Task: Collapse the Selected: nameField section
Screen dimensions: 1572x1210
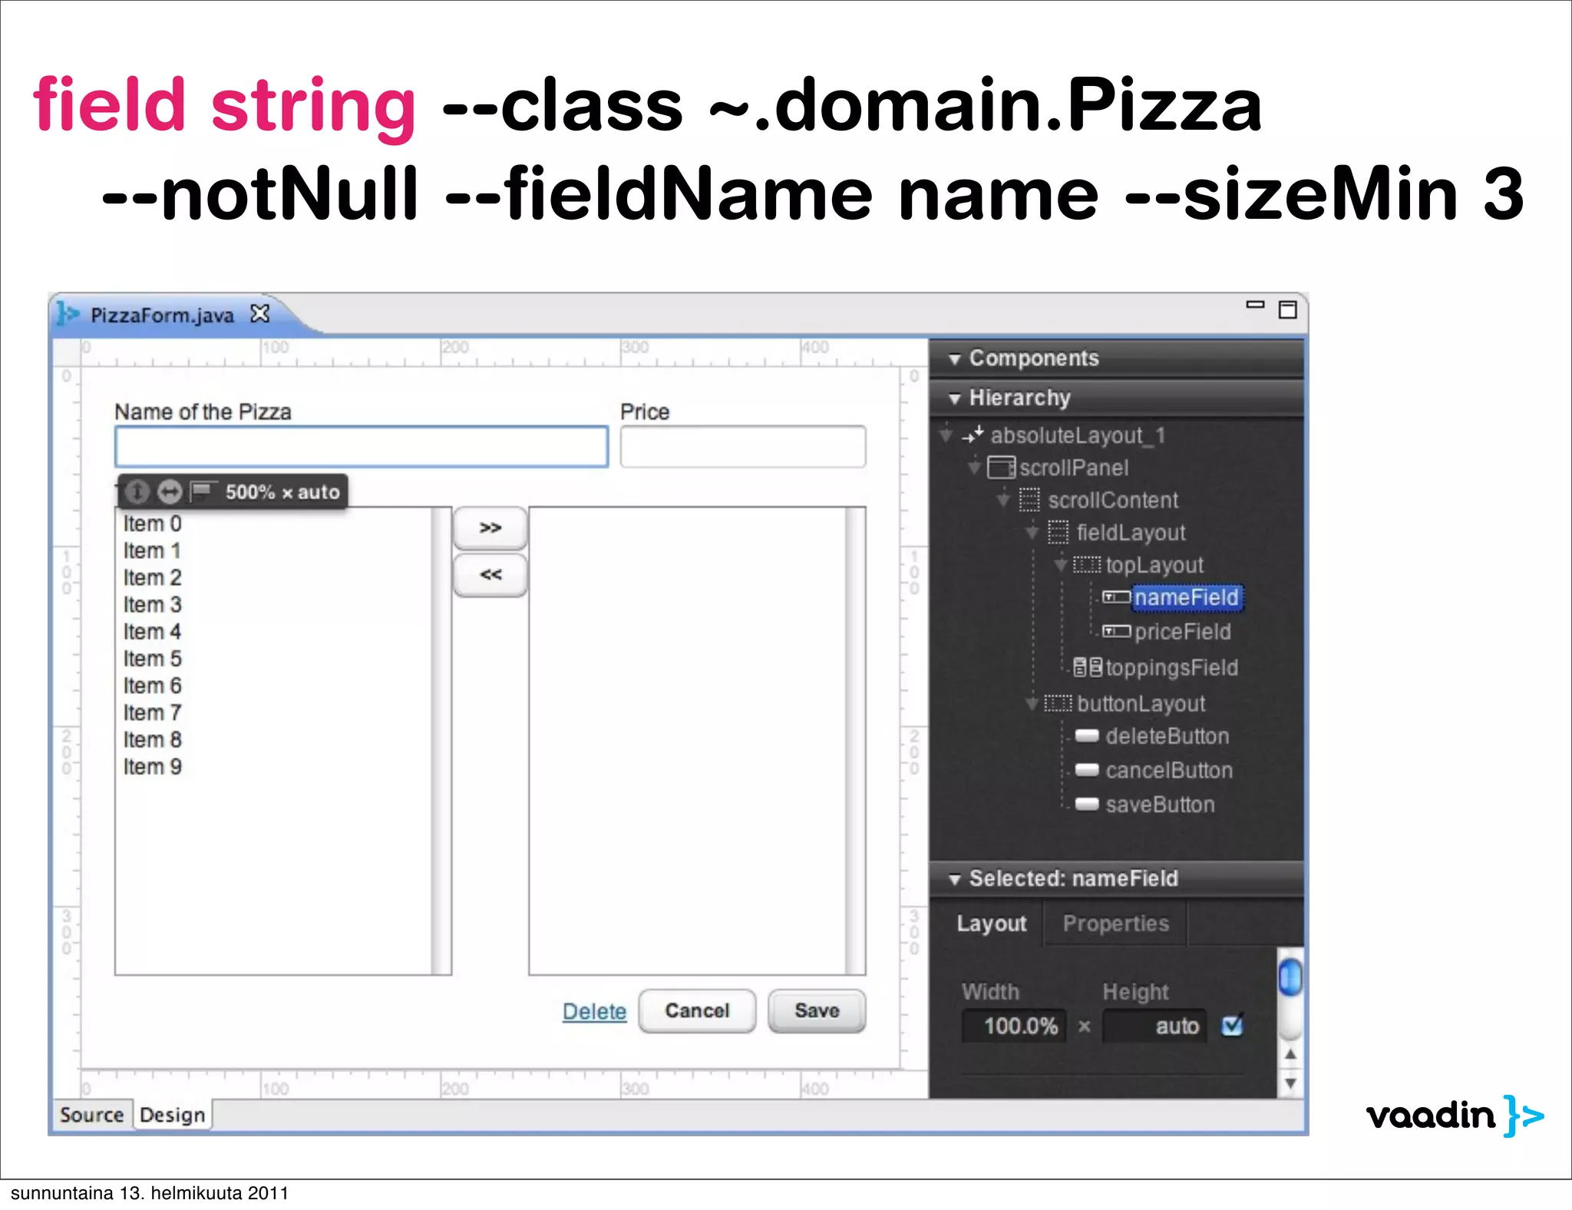Action: 954,880
